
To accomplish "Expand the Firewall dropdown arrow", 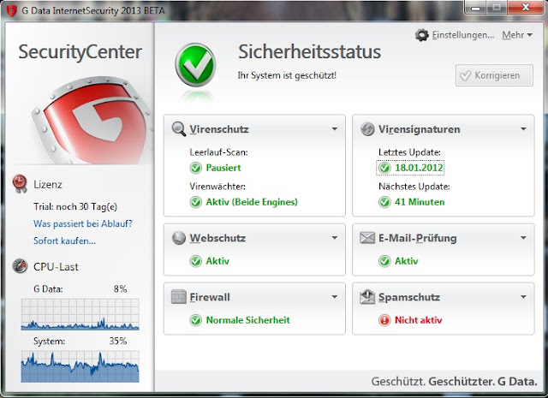I will (x=335, y=297).
